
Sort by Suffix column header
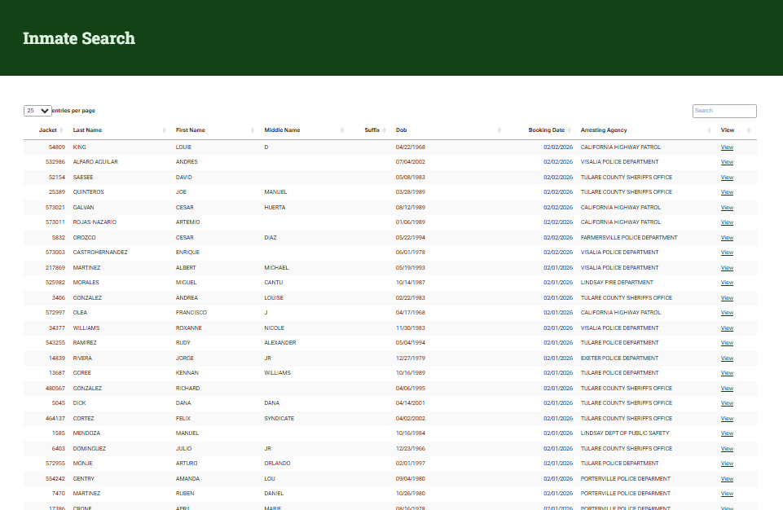point(372,130)
